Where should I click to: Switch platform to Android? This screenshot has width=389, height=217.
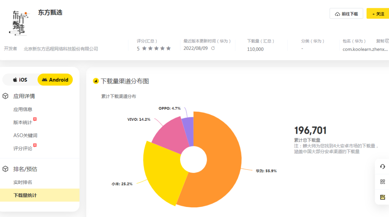[55, 80]
